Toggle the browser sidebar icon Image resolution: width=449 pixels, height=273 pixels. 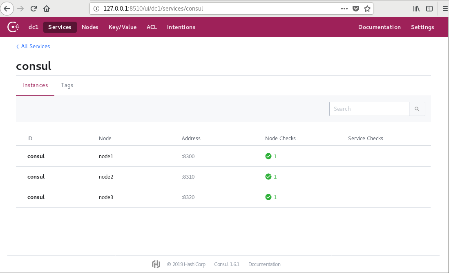(429, 9)
